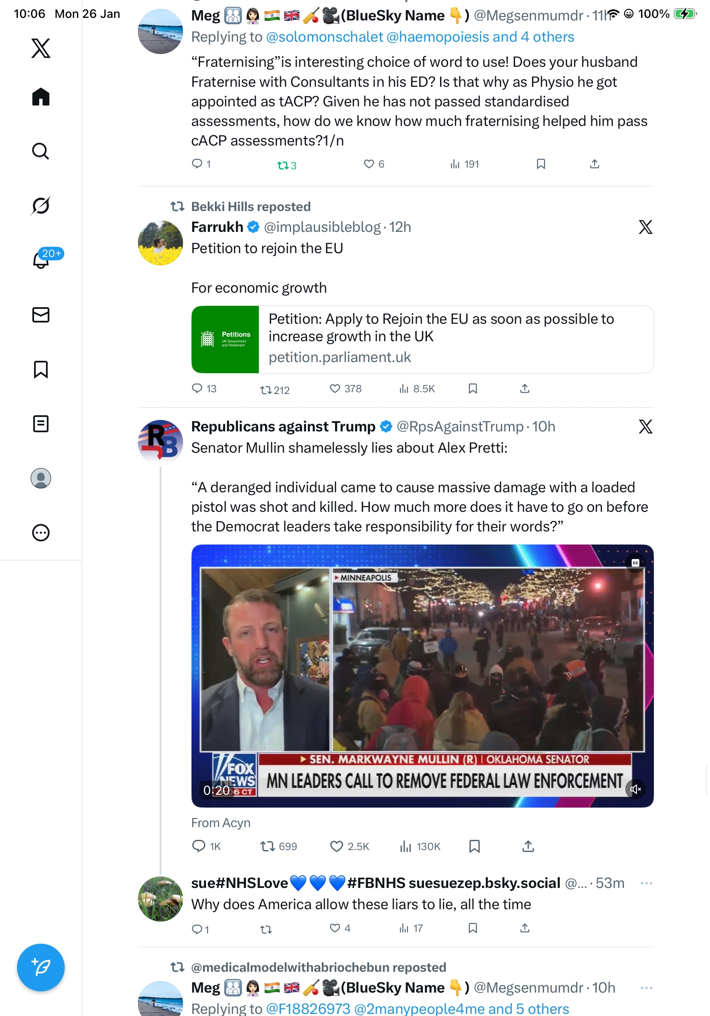This screenshot has width=710, height=1016.
Task: Open more options on sue#NHSLove reply
Action: tap(646, 883)
